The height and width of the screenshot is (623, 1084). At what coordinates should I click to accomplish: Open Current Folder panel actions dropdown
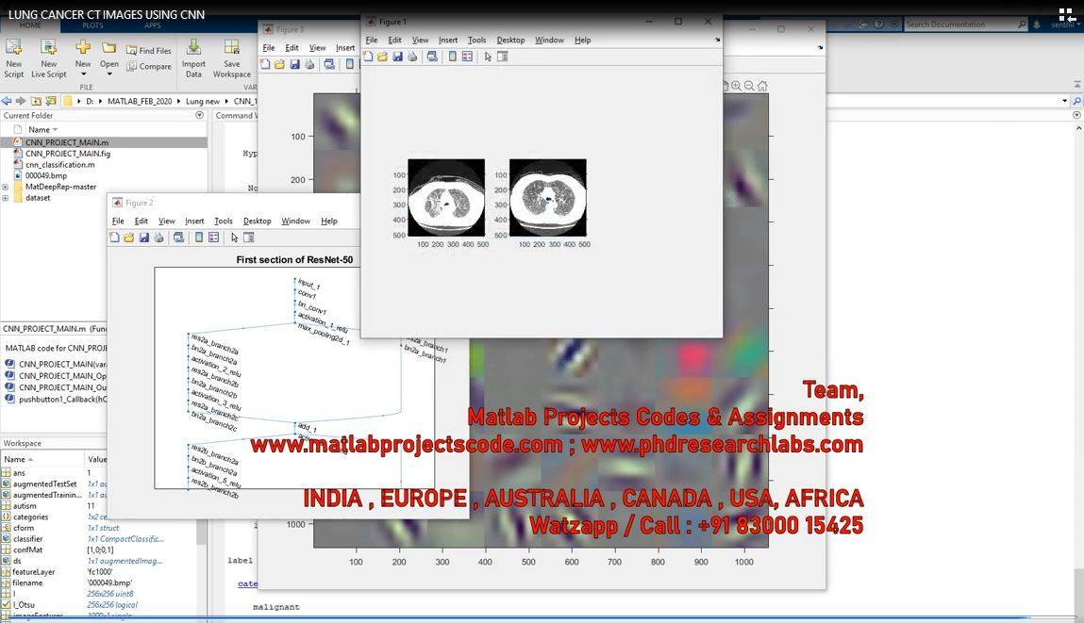pyautogui.click(x=199, y=115)
